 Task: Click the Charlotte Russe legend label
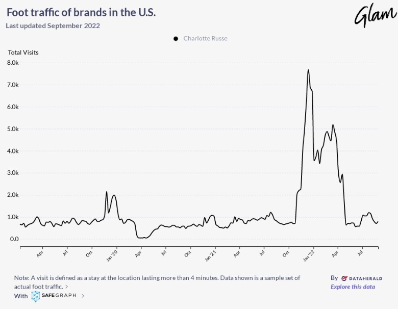[x=205, y=39]
